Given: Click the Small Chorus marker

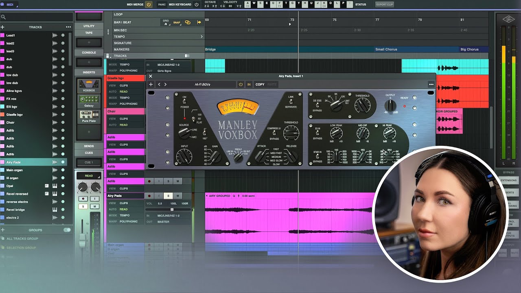Looking at the screenshot, I should point(386,49).
